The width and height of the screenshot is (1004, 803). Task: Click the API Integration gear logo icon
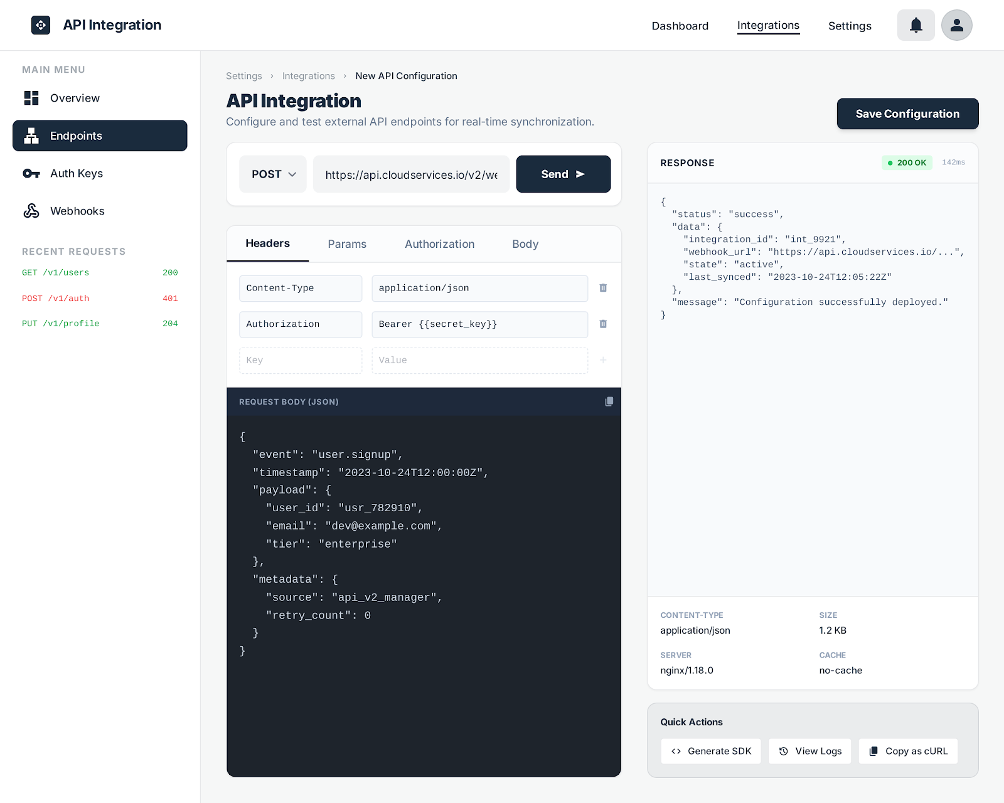pyautogui.click(x=41, y=25)
